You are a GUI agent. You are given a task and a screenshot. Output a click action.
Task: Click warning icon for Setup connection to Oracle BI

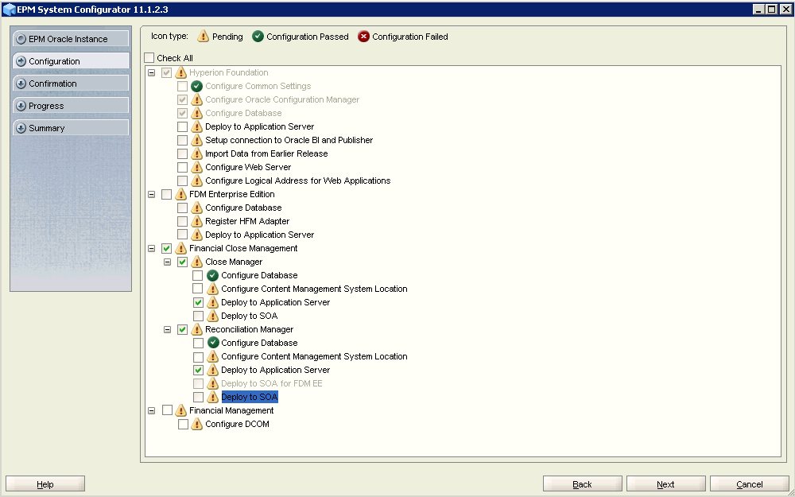196,140
